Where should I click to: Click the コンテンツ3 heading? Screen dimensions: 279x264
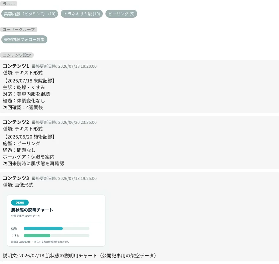click(x=16, y=178)
